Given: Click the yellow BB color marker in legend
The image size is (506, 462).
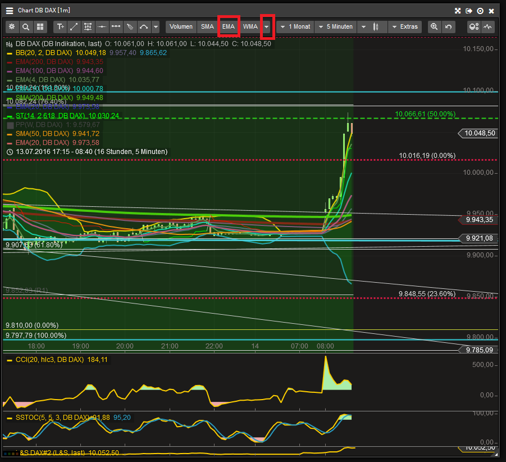Looking at the screenshot, I should pyautogui.click(x=9, y=53).
